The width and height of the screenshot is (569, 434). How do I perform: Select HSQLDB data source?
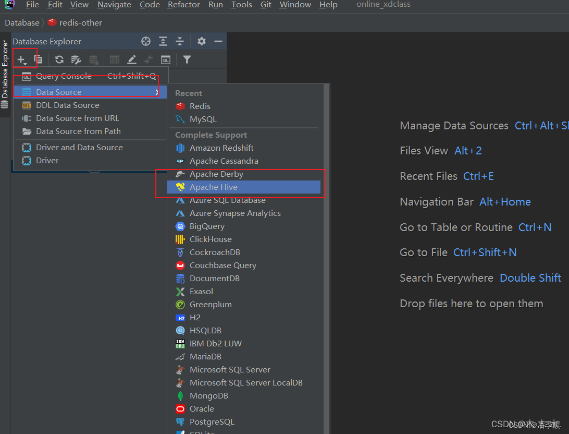coord(244,331)
